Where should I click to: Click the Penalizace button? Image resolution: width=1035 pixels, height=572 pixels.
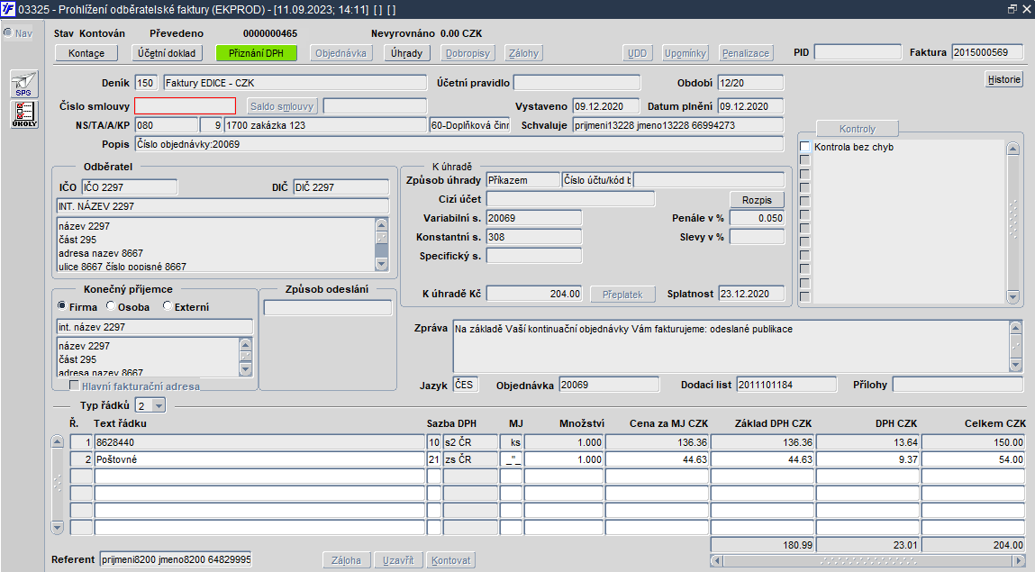pyautogui.click(x=746, y=53)
